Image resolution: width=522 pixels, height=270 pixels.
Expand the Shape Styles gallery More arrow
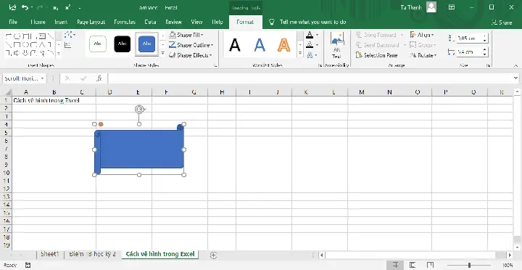coord(163,53)
